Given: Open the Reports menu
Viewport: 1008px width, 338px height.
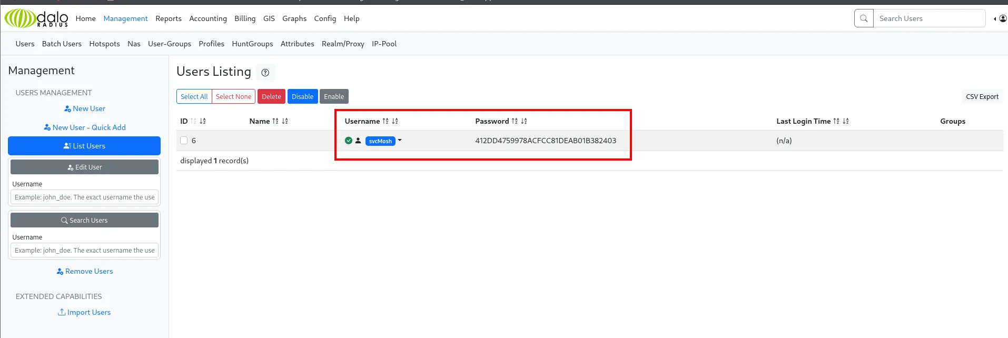Looking at the screenshot, I should [169, 18].
